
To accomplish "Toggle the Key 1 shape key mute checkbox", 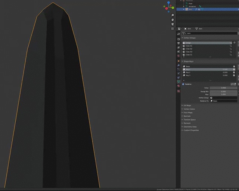I will pyautogui.click(x=234, y=69).
